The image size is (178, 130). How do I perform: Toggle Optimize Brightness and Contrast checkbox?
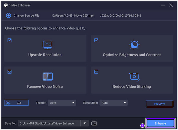point(96,40)
